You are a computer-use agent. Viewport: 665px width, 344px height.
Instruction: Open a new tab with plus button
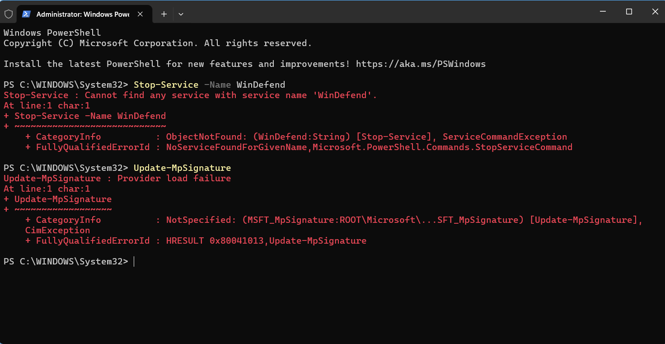(x=164, y=14)
